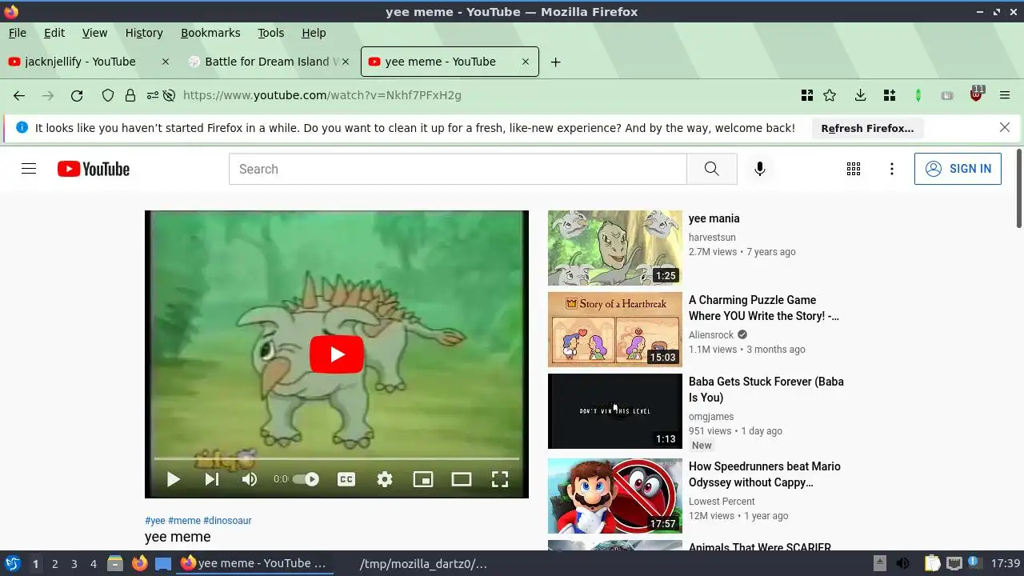The width and height of the screenshot is (1024, 576).
Task: Click the green extension icon in the toolbar
Action: click(x=918, y=95)
